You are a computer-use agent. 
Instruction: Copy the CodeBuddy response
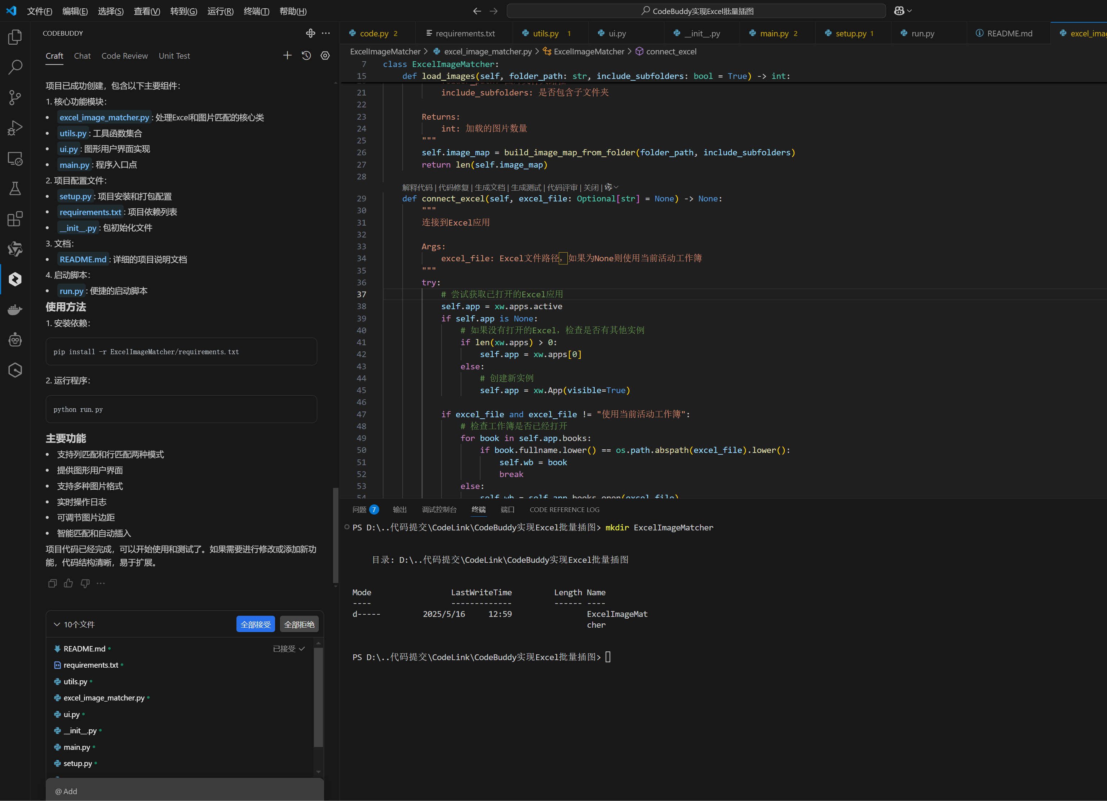52,583
